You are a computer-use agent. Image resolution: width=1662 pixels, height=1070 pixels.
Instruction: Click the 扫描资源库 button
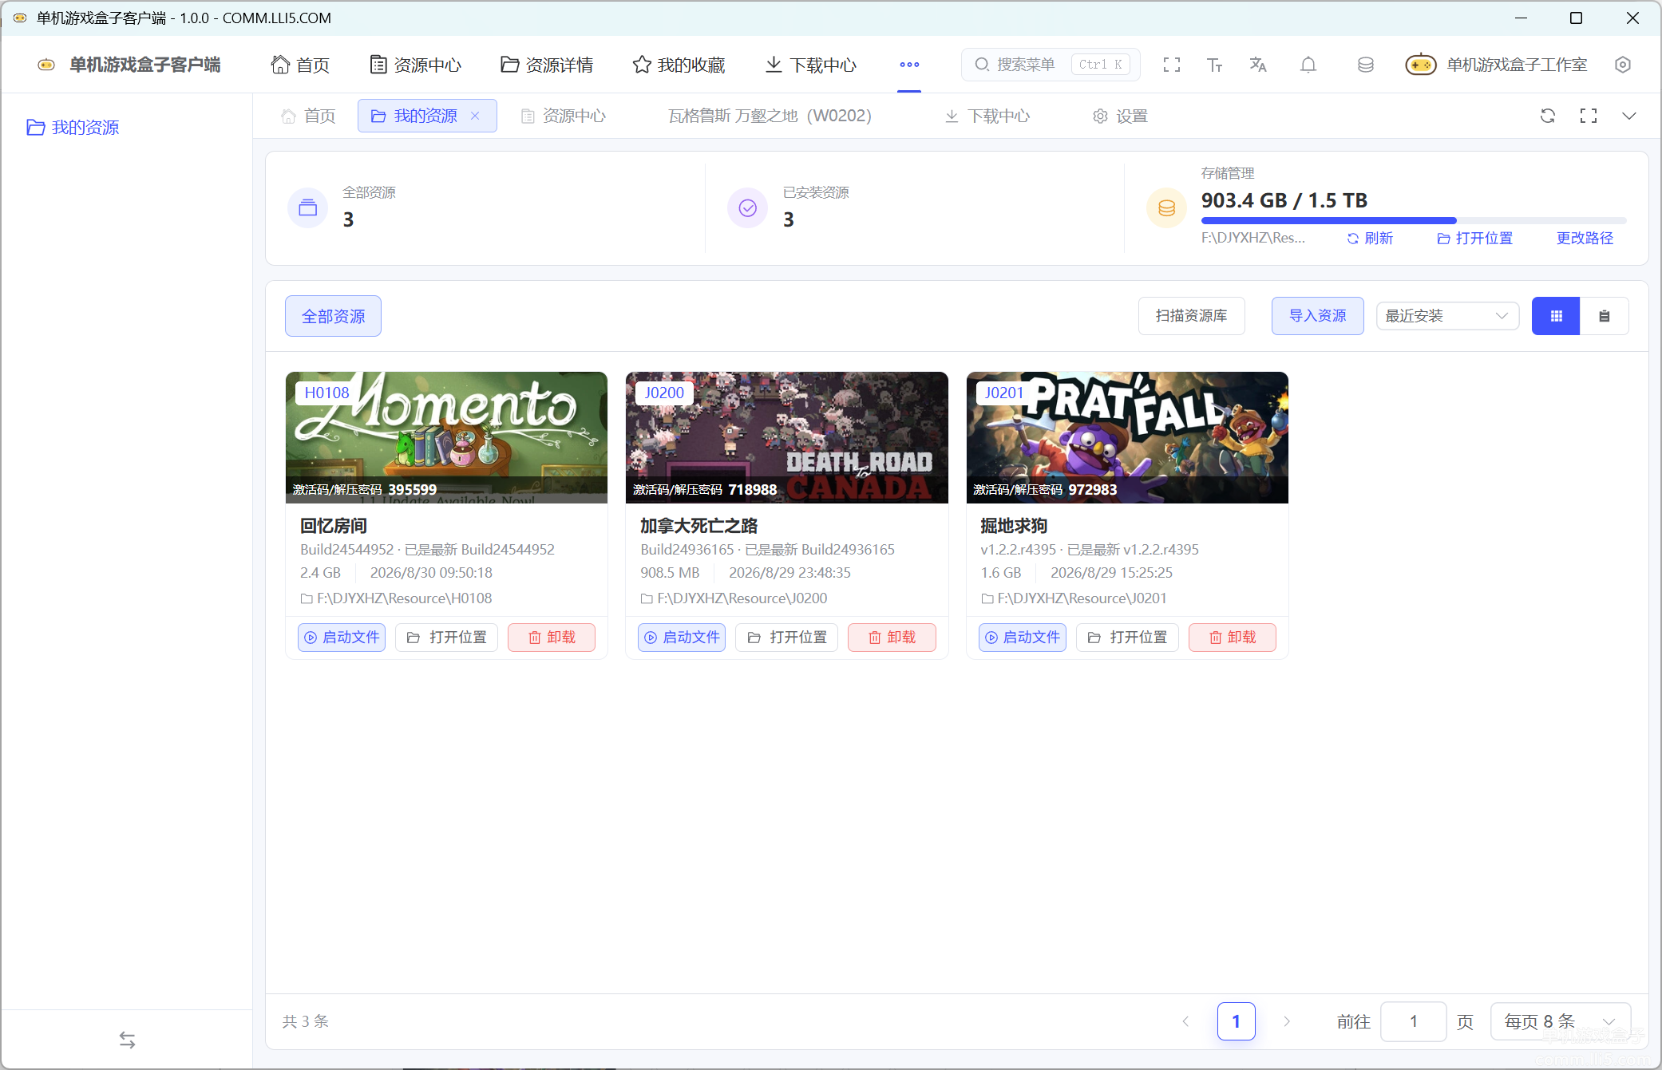1191,316
